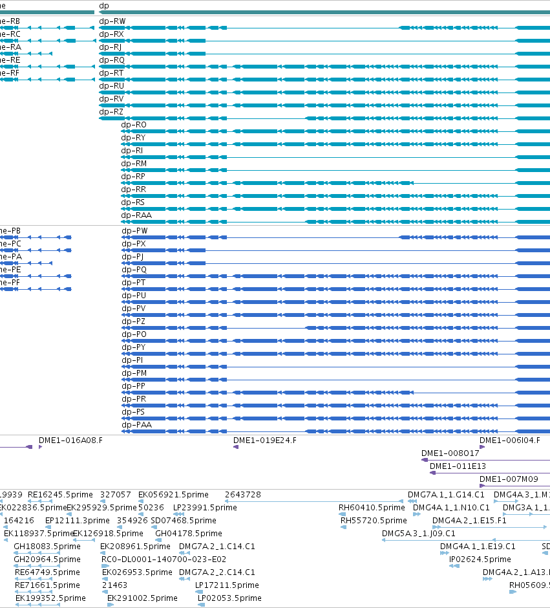The image size is (550, 608).
Task: Select the SD07468.5prime EST label
Action: 184,521
